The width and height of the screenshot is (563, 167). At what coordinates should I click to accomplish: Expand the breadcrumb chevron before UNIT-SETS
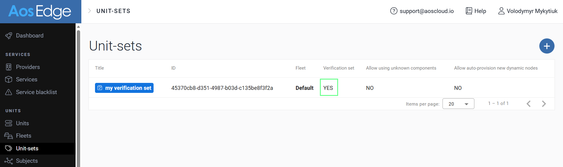pos(90,11)
